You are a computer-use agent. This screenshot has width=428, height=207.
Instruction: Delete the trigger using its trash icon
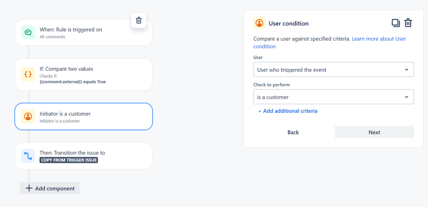tap(139, 20)
